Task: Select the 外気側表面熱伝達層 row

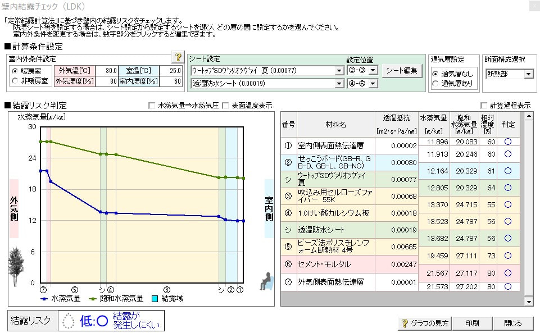Action: (x=349, y=282)
